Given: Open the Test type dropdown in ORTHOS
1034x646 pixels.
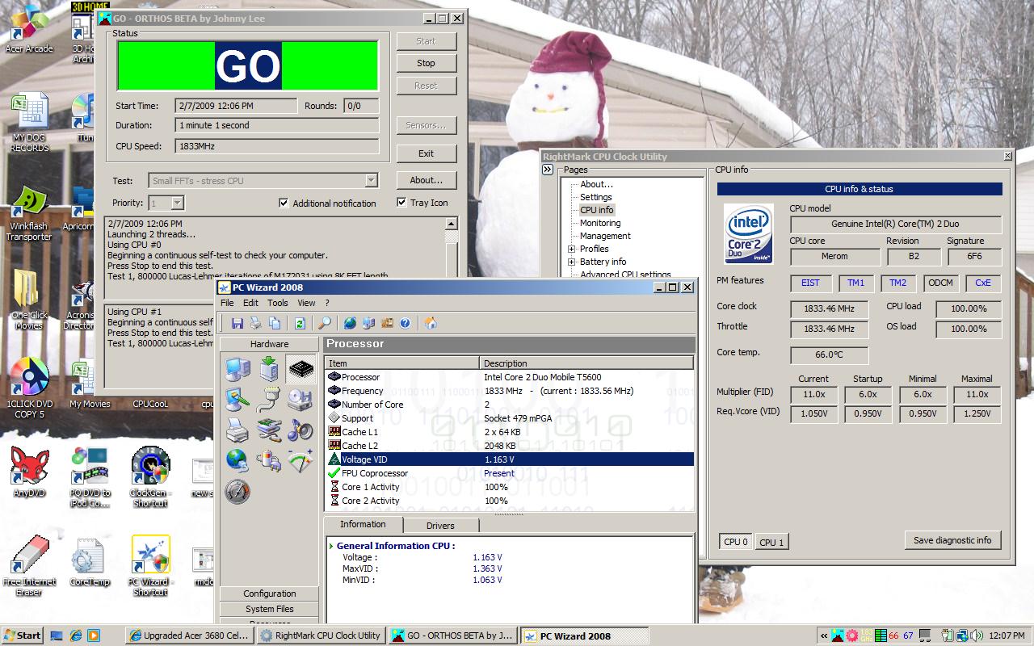Looking at the screenshot, I should 371,181.
